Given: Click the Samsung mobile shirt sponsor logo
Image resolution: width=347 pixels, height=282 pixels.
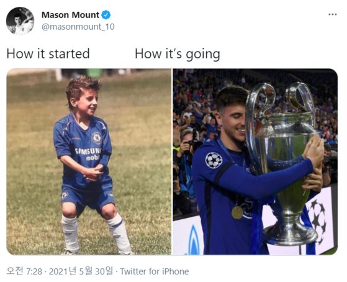Looking at the screenshot, I should click(89, 154).
